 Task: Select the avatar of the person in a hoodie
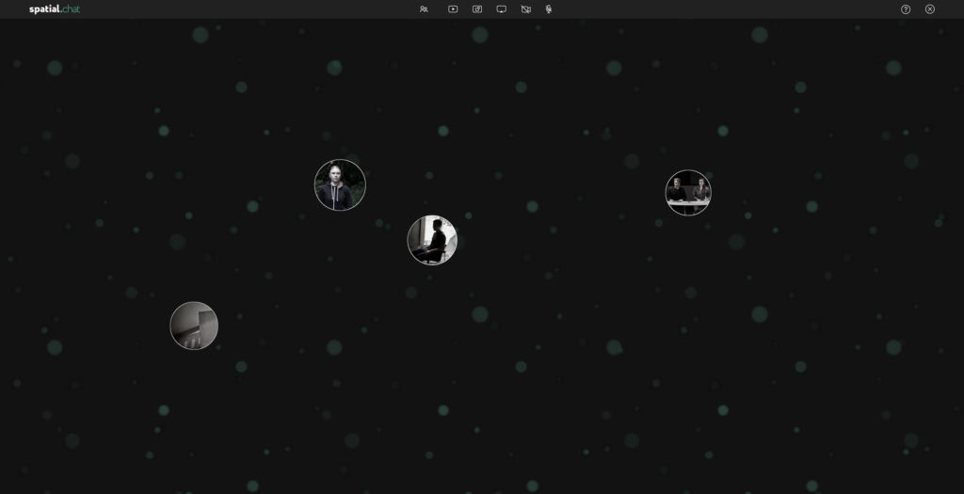[x=340, y=185]
